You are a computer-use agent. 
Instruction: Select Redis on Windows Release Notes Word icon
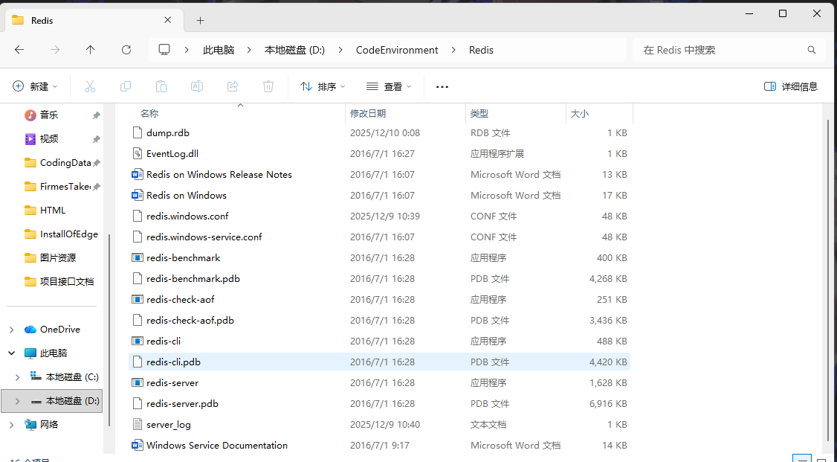(138, 174)
